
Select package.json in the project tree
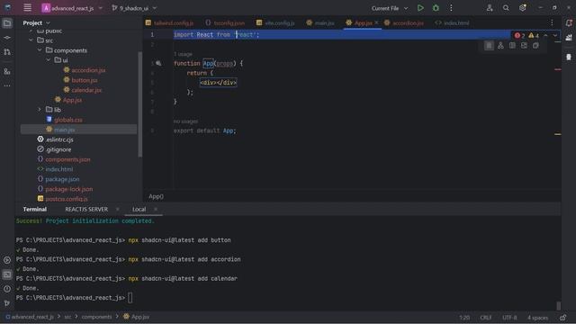pyautogui.click(x=62, y=179)
